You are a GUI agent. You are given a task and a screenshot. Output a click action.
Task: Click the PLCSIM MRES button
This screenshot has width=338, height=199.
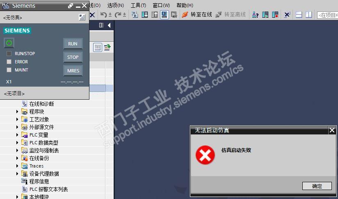coord(73,71)
